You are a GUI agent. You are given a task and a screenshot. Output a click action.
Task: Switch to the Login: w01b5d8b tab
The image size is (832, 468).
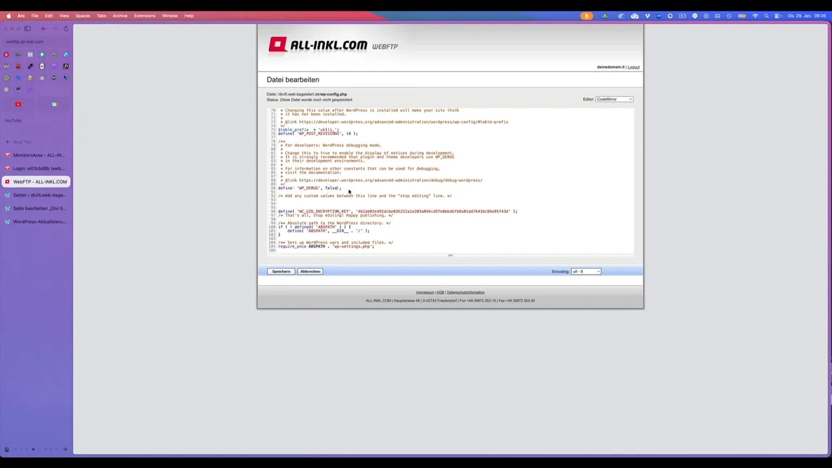(x=37, y=168)
